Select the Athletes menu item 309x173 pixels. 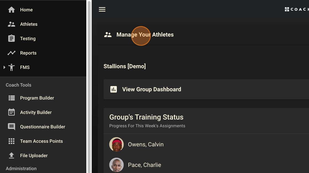click(29, 24)
